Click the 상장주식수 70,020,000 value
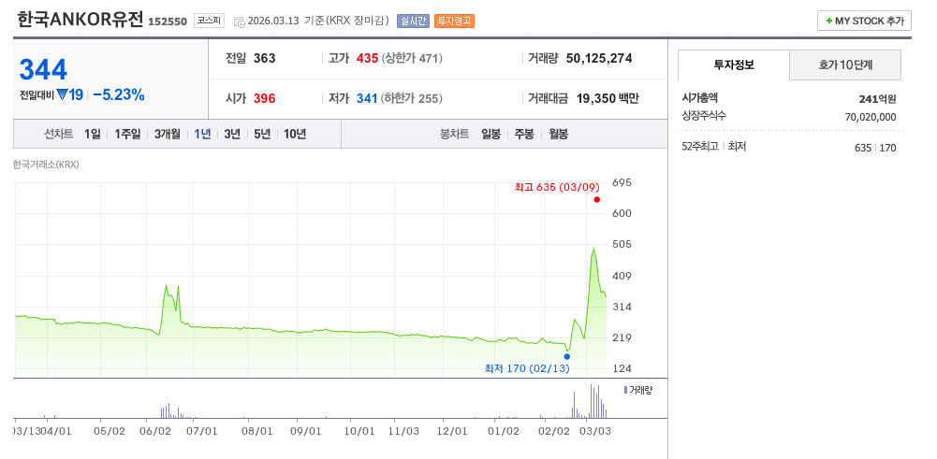This screenshot has height=459, width=937. pos(871,117)
